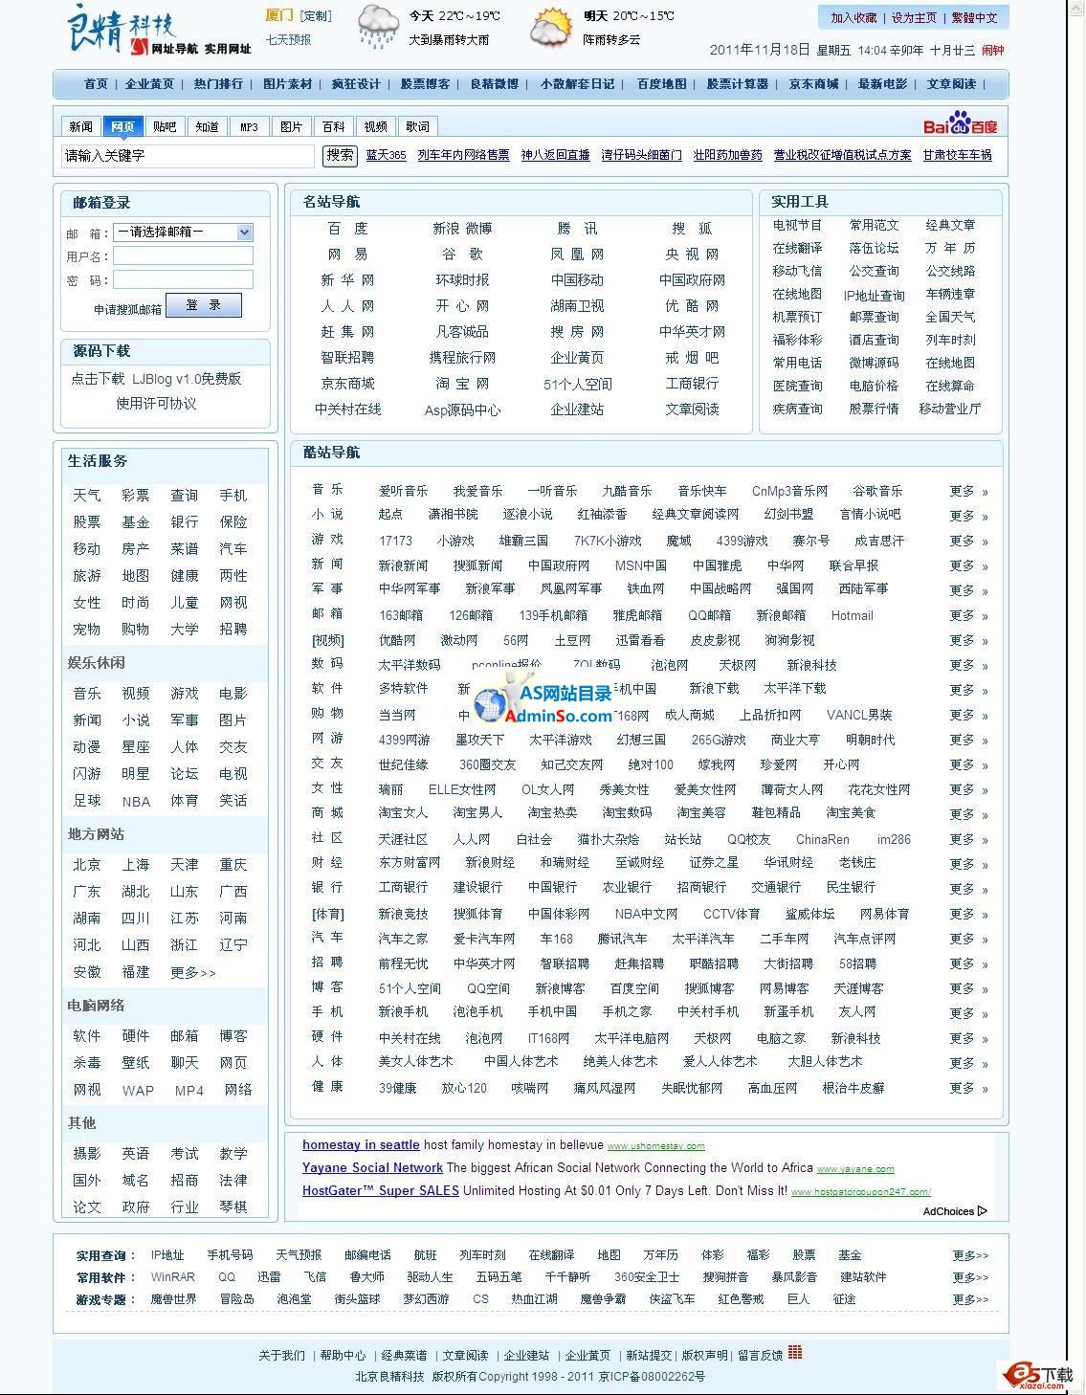Open the MP3 search tab
The width and height of the screenshot is (1086, 1395).
coord(249,126)
